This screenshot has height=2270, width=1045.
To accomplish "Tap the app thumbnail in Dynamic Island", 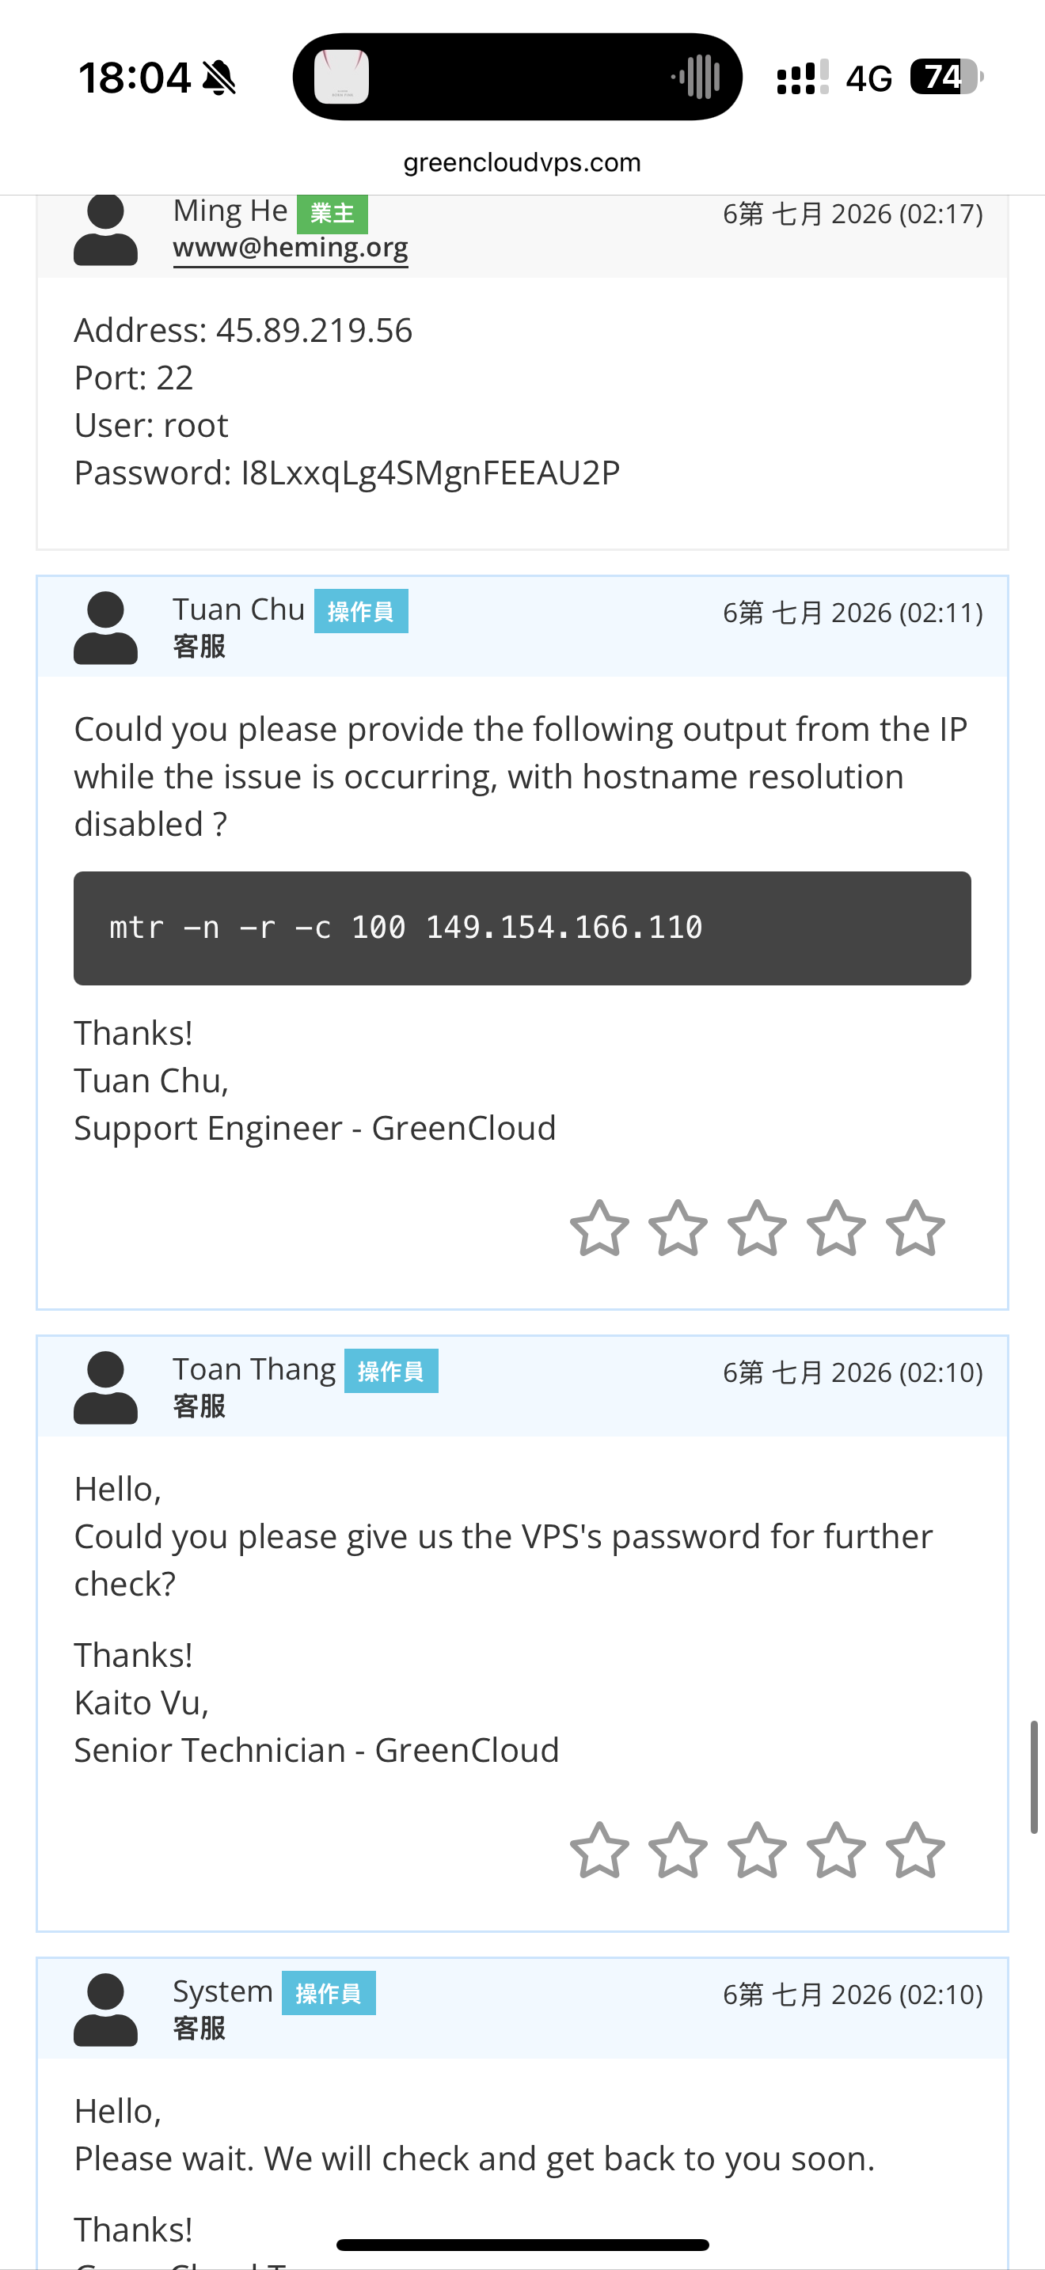I will click(342, 77).
